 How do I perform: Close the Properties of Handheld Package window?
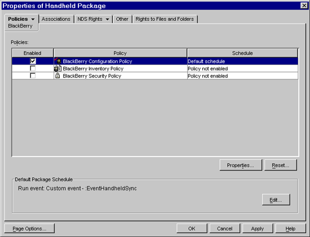[x=304, y=6]
